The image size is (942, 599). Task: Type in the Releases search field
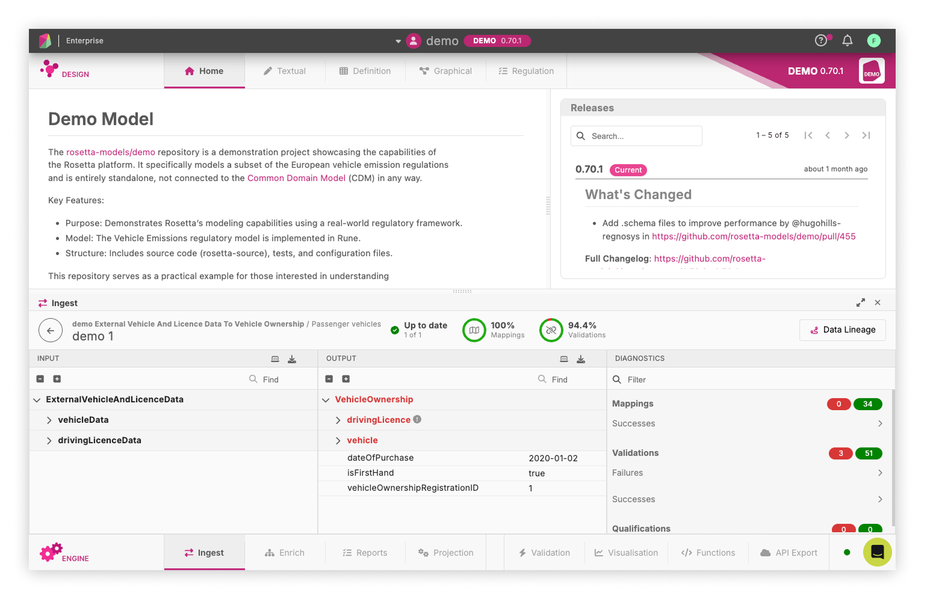(636, 135)
